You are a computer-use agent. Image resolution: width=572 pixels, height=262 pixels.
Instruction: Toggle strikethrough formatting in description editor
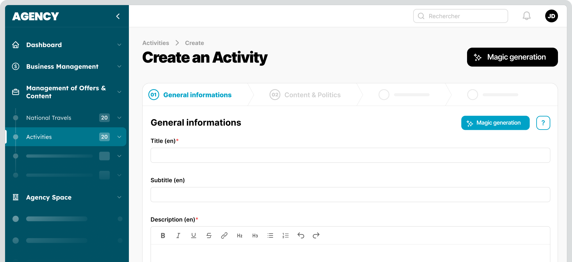pos(209,236)
